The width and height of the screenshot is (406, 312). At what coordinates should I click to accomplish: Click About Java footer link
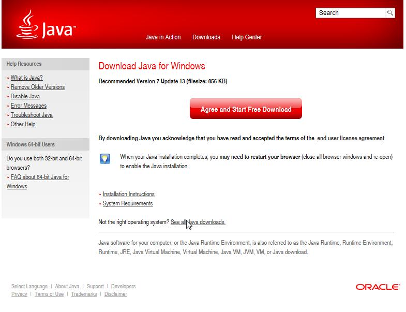67,286
